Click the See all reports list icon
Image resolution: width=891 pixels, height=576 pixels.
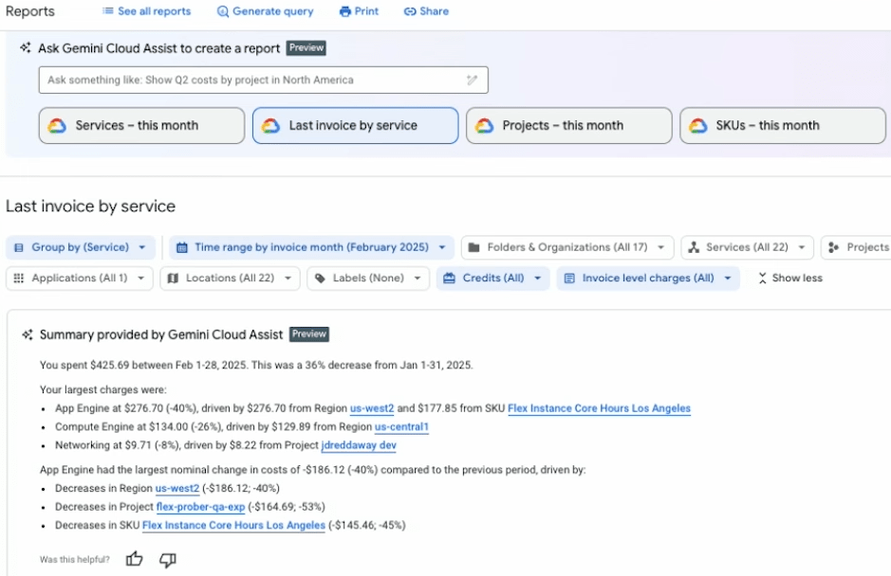click(x=107, y=10)
